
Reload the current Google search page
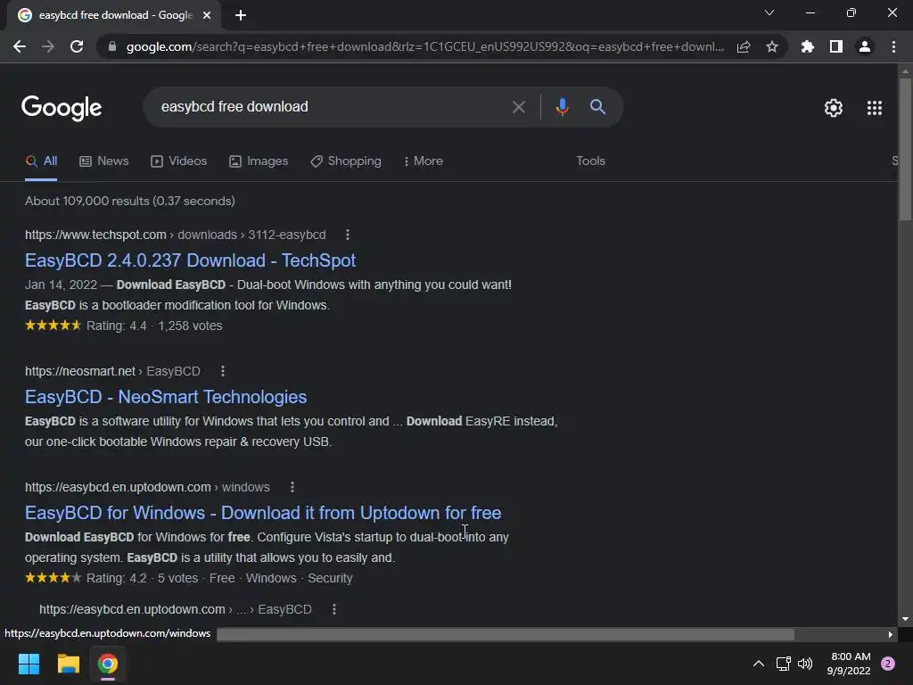click(x=77, y=46)
